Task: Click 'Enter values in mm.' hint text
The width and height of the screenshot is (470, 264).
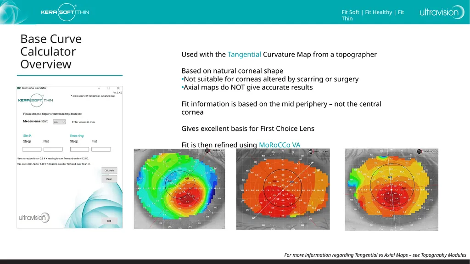Action: point(84,122)
